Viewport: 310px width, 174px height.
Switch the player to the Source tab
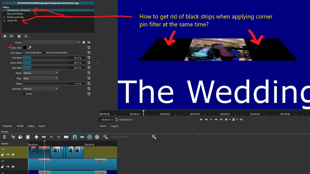coord(103,126)
